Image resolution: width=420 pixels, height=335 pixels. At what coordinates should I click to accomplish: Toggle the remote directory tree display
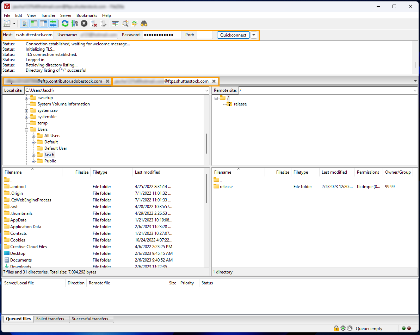tap(43, 24)
